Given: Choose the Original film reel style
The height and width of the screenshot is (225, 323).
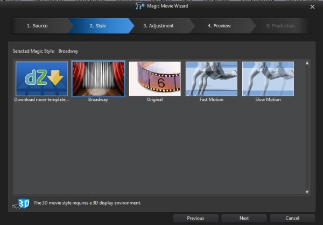Looking at the screenshot, I should 155,79.
